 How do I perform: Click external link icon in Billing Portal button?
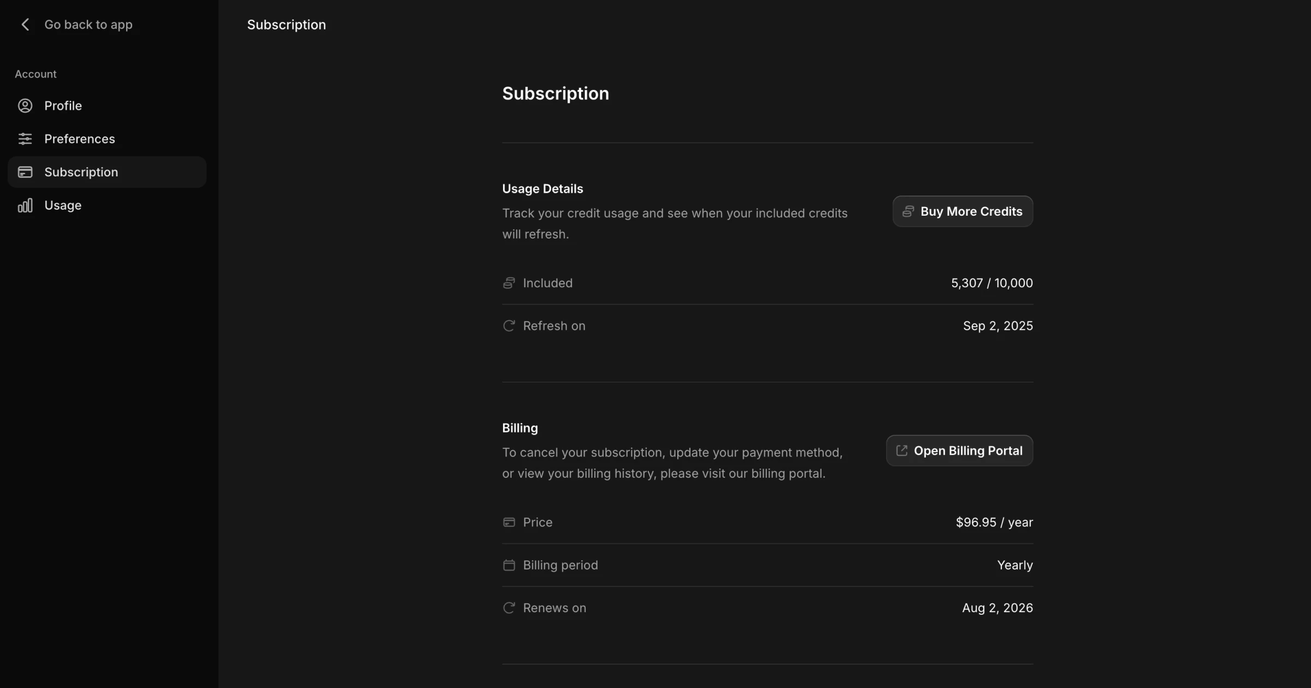[902, 450]
